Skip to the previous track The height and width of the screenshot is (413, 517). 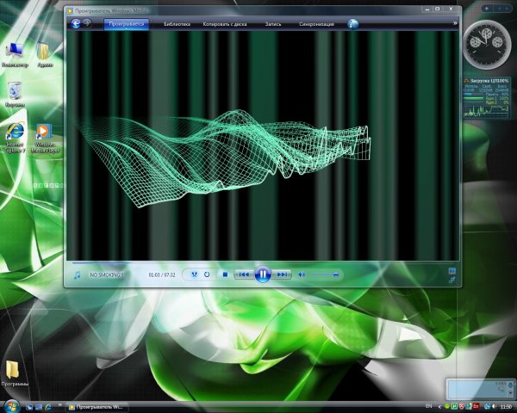click(x=244, y=274)
